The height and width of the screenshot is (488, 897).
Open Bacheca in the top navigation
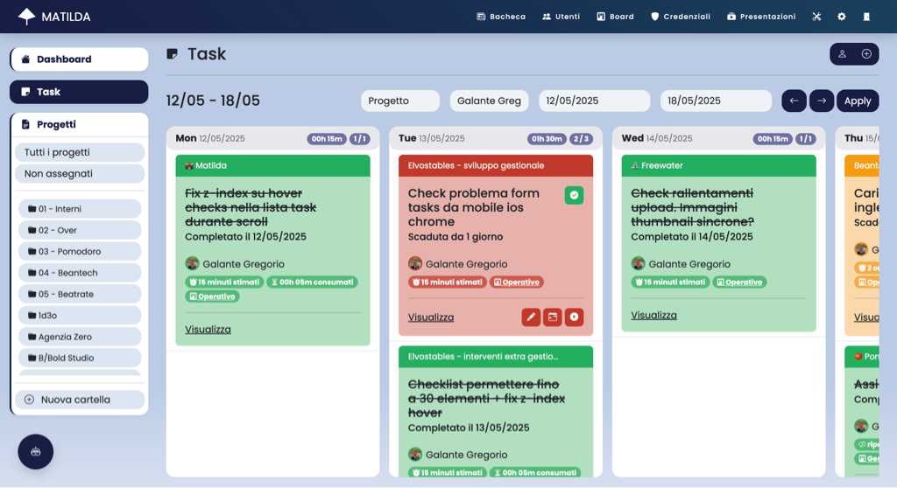pos(501,17)
